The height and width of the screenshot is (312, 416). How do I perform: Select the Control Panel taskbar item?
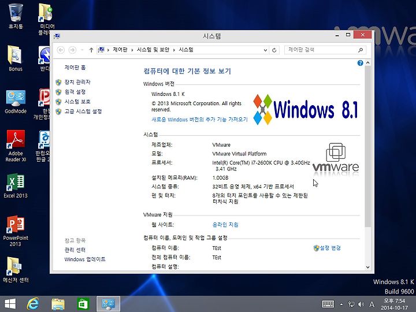(x=108, y=304)
